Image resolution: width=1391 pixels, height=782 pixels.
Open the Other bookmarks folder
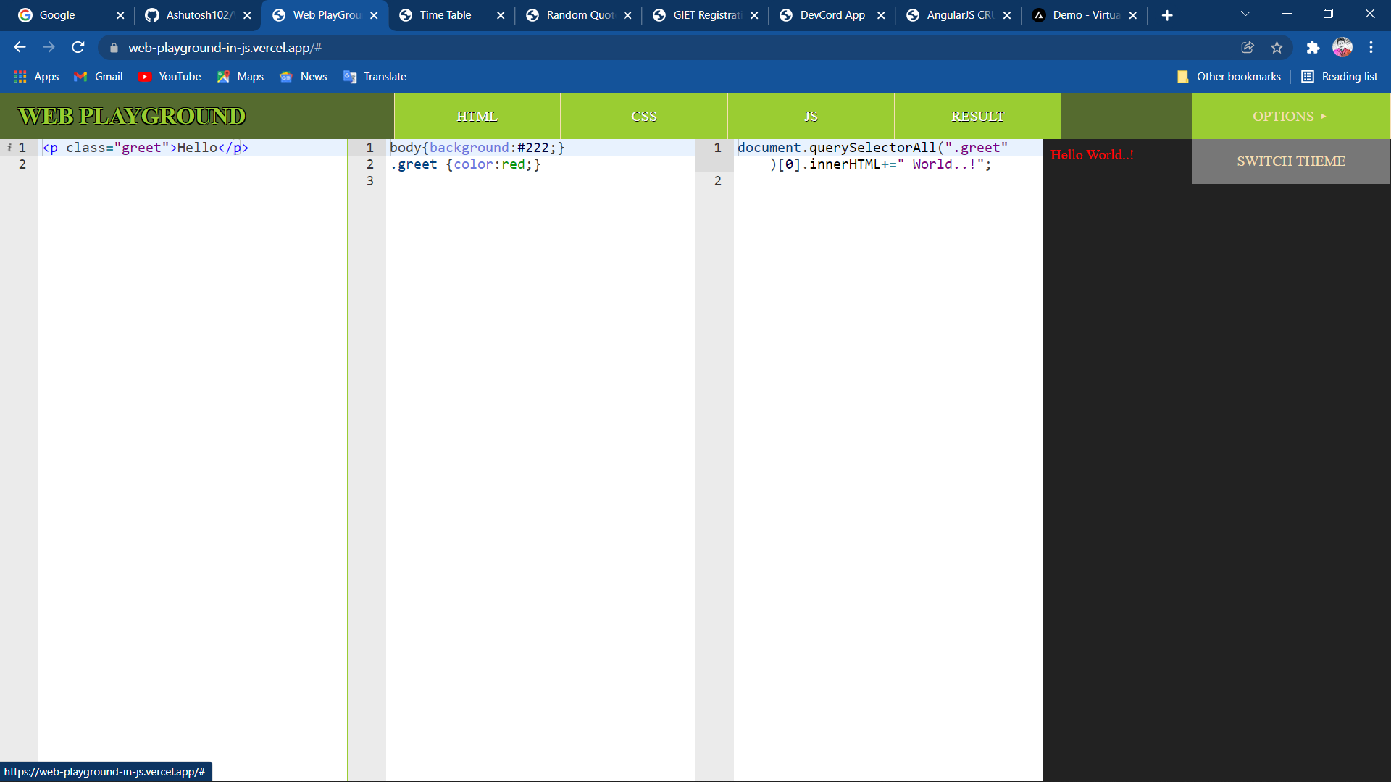point(1229,76)
